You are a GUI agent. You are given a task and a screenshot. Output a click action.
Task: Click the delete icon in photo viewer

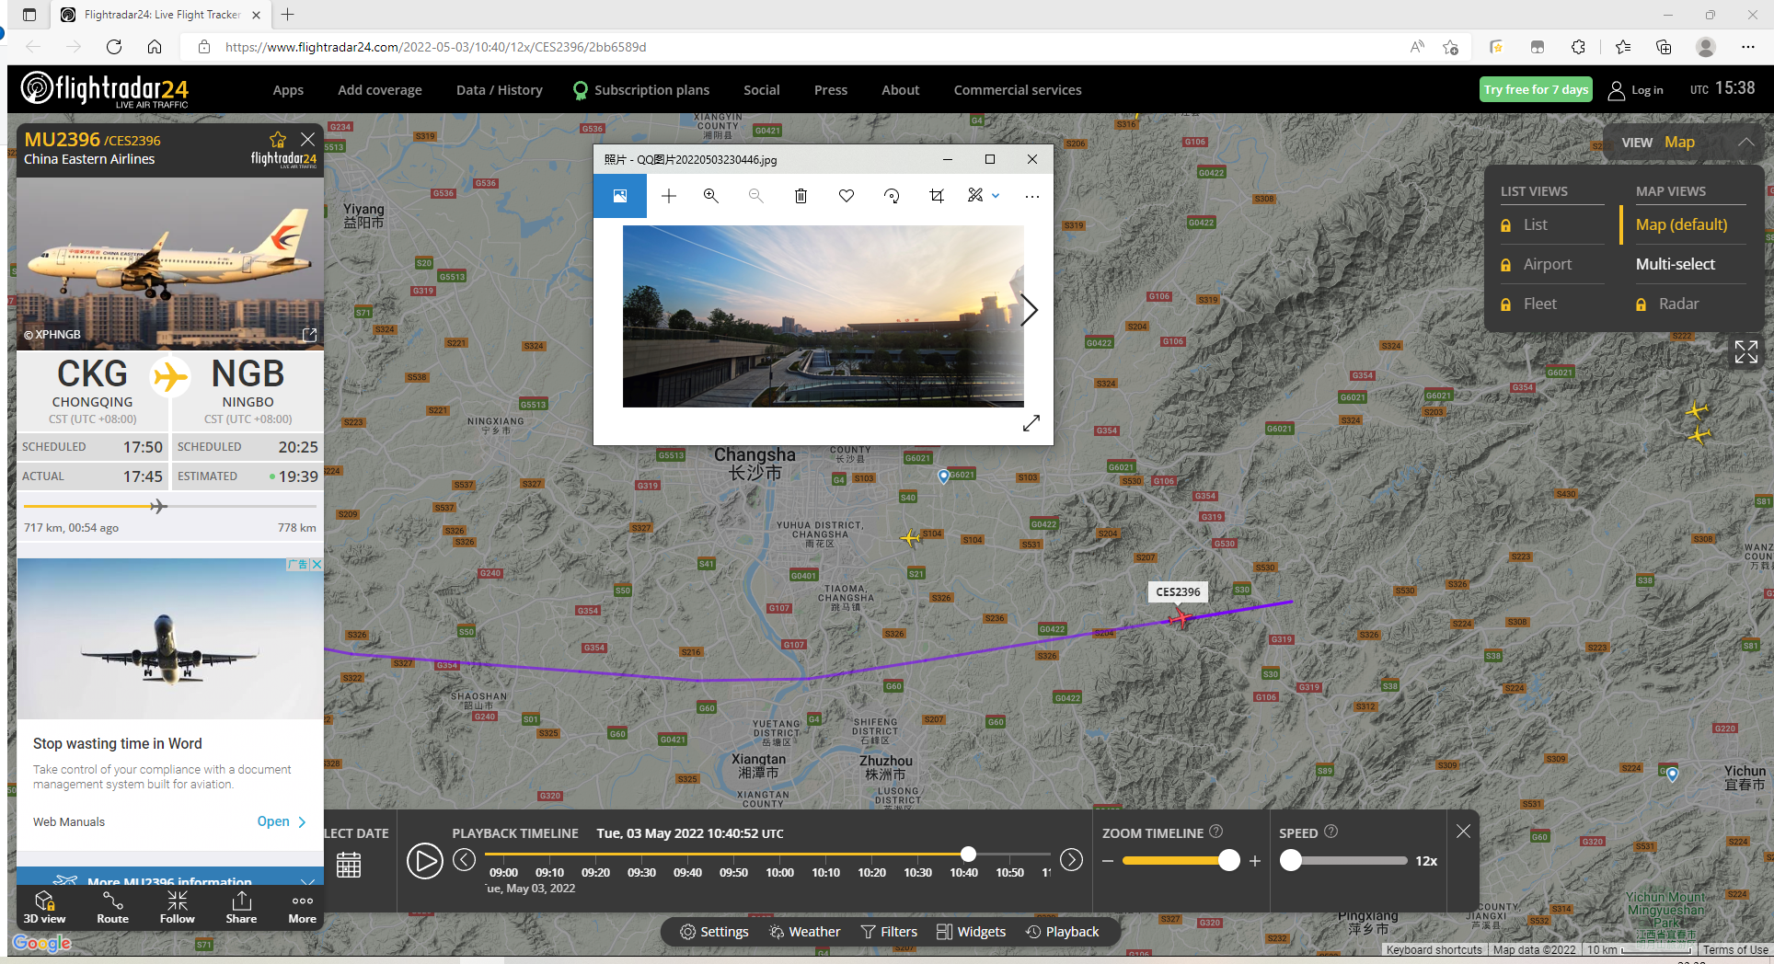click(x=801, y=196)
